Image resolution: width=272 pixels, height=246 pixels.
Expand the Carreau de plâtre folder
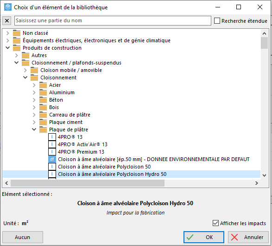coord(34,115)
